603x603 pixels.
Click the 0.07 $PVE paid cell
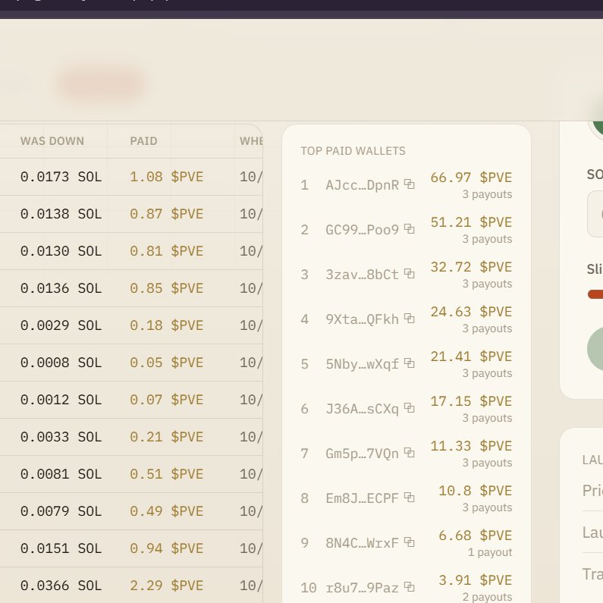point(167,400)
